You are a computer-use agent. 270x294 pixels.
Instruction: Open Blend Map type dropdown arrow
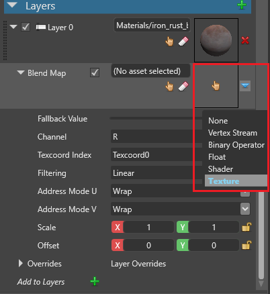point(245,86)
